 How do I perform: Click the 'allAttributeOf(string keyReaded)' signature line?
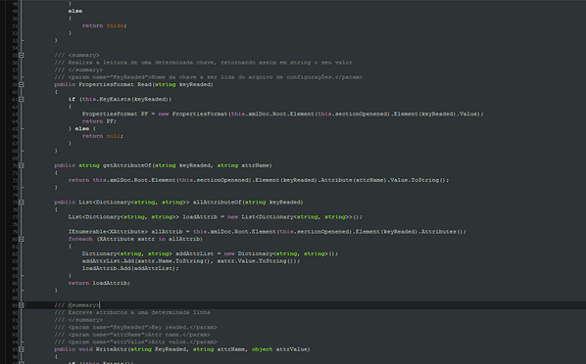(178, 203)
